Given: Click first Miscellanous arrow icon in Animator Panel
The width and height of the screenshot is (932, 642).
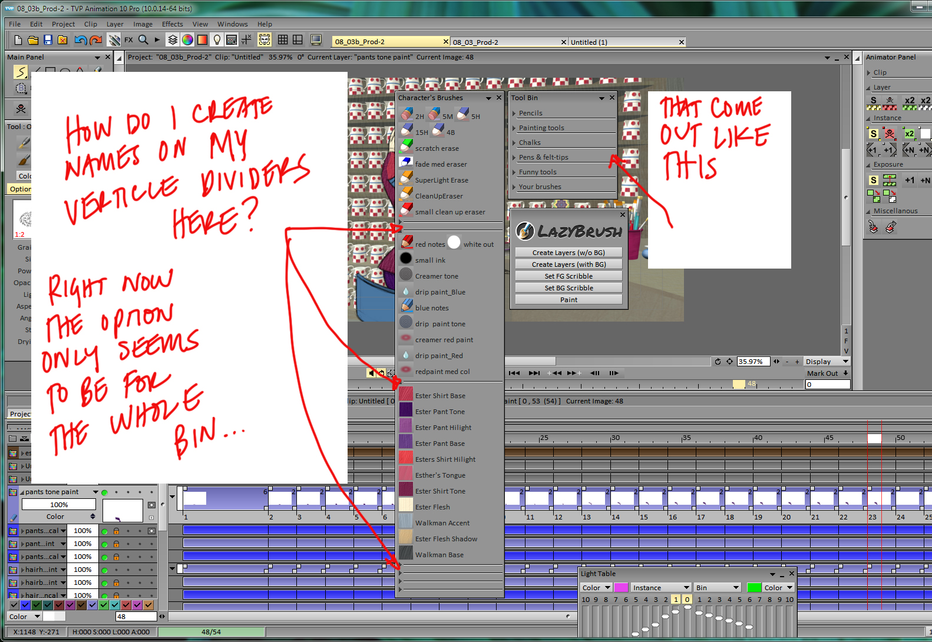Looking at the screenshot, I should coord(873,227).
